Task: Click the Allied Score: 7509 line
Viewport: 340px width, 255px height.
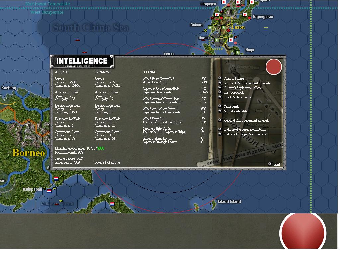Action: coord(67,162)
